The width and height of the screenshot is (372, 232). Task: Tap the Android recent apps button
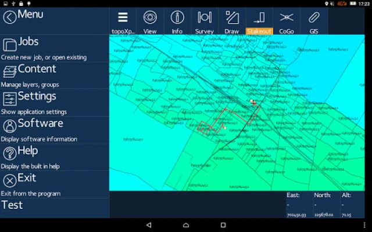pyautogui.click(x=223, y=225)
